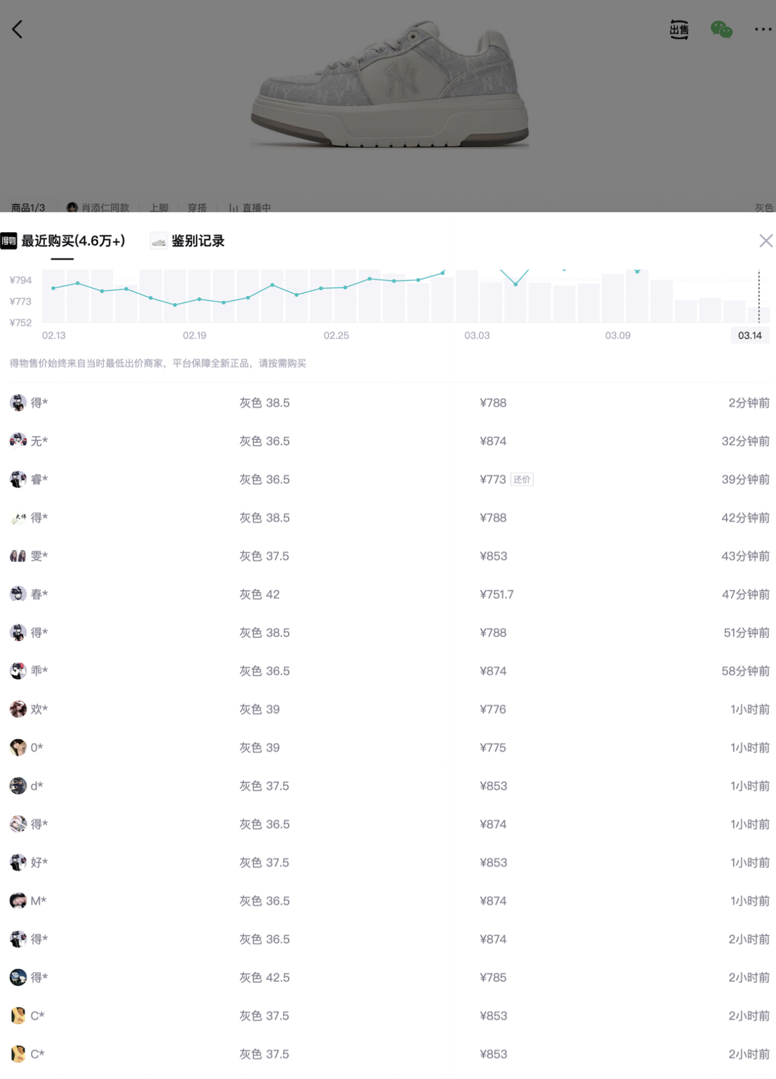Tap avatar of buyer 雯*
Image resolution: width=776 pixels, height=1079 pixels.
[x=18, y=556]
